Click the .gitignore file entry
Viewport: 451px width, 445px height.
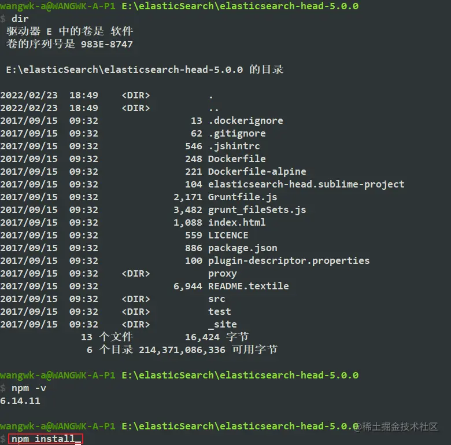[236, 134]
